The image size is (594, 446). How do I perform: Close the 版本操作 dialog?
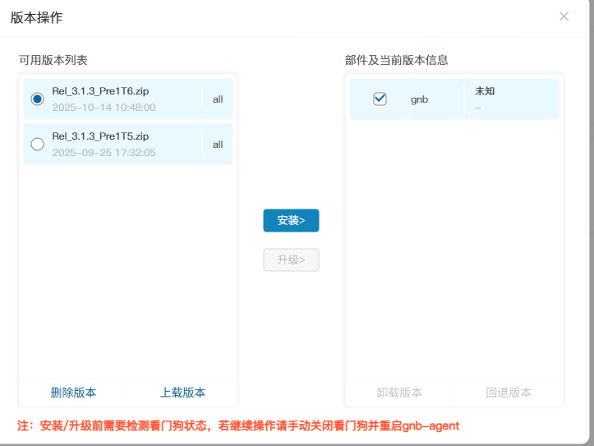(564, 16)
